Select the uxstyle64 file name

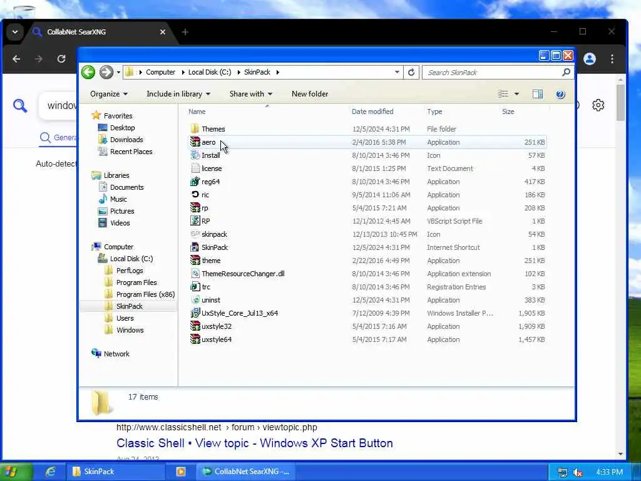[216, 339]
